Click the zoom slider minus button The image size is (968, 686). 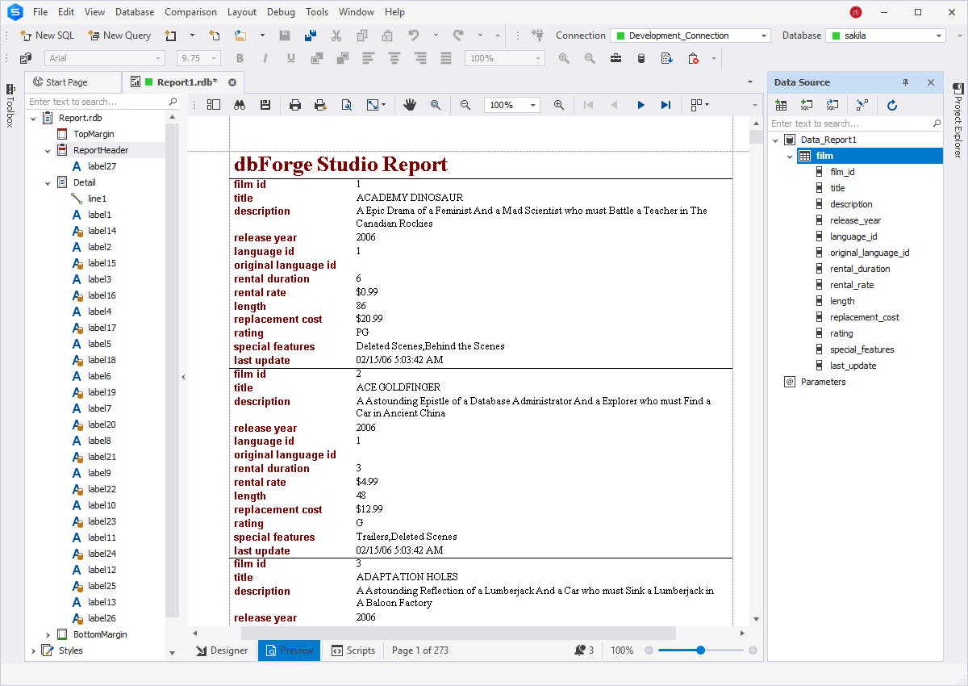click(649, 650)
